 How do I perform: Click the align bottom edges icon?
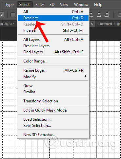(107, 15)
